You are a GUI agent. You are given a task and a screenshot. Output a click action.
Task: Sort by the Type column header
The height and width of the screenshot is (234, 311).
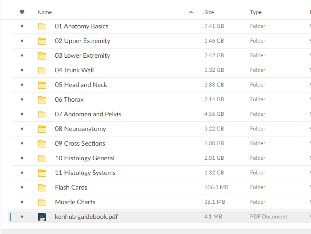point(256,12)
